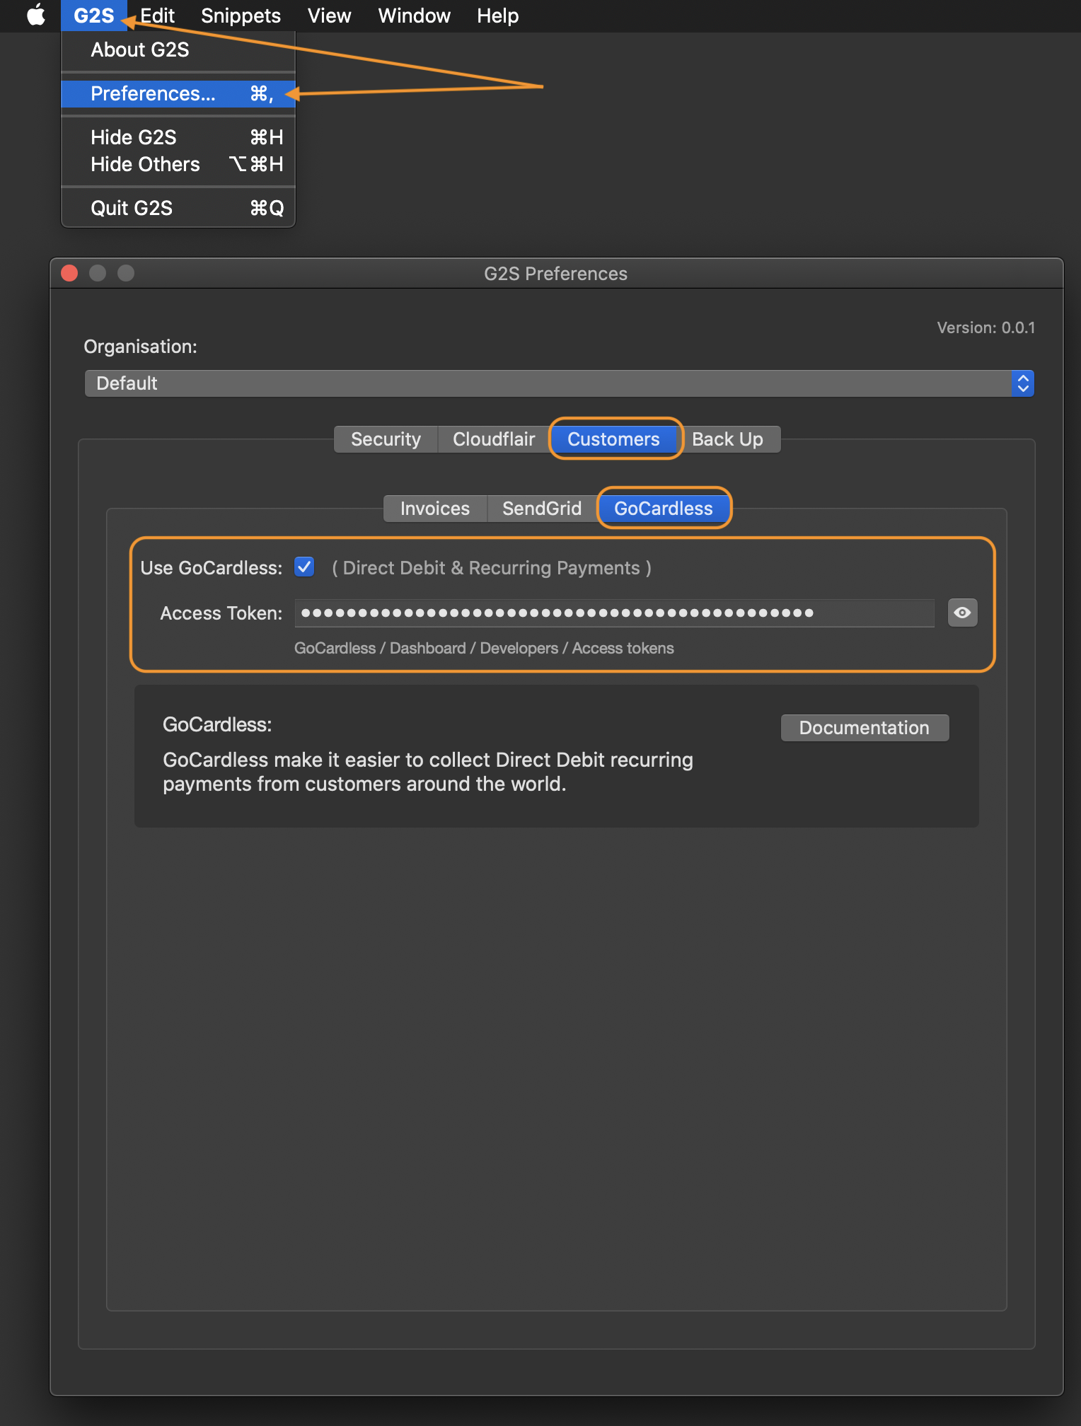The height and width of the screenshot is (1426, 1081).
Task: Reveal the hidden Access Token with eye icon
Action: (x=962, y=613)
